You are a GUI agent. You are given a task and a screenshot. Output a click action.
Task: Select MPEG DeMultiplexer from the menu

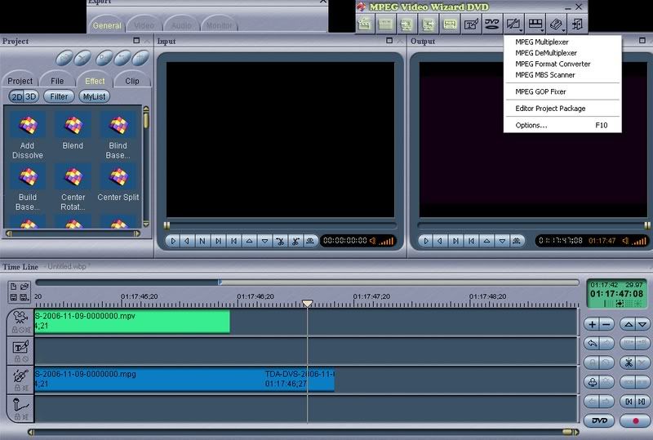tap(546, 53)
